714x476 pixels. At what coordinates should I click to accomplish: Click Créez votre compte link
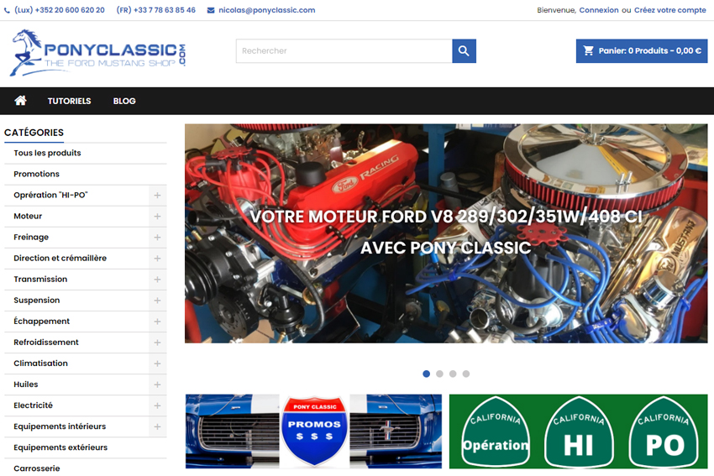tap(669, 10)
